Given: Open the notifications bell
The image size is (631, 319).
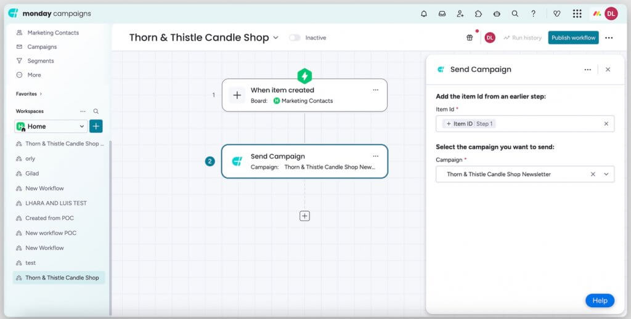Looking at the screenshot, I should click(424, 14).
